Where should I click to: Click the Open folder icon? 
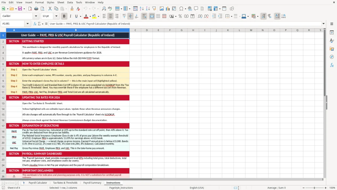(x=11, y=9)
